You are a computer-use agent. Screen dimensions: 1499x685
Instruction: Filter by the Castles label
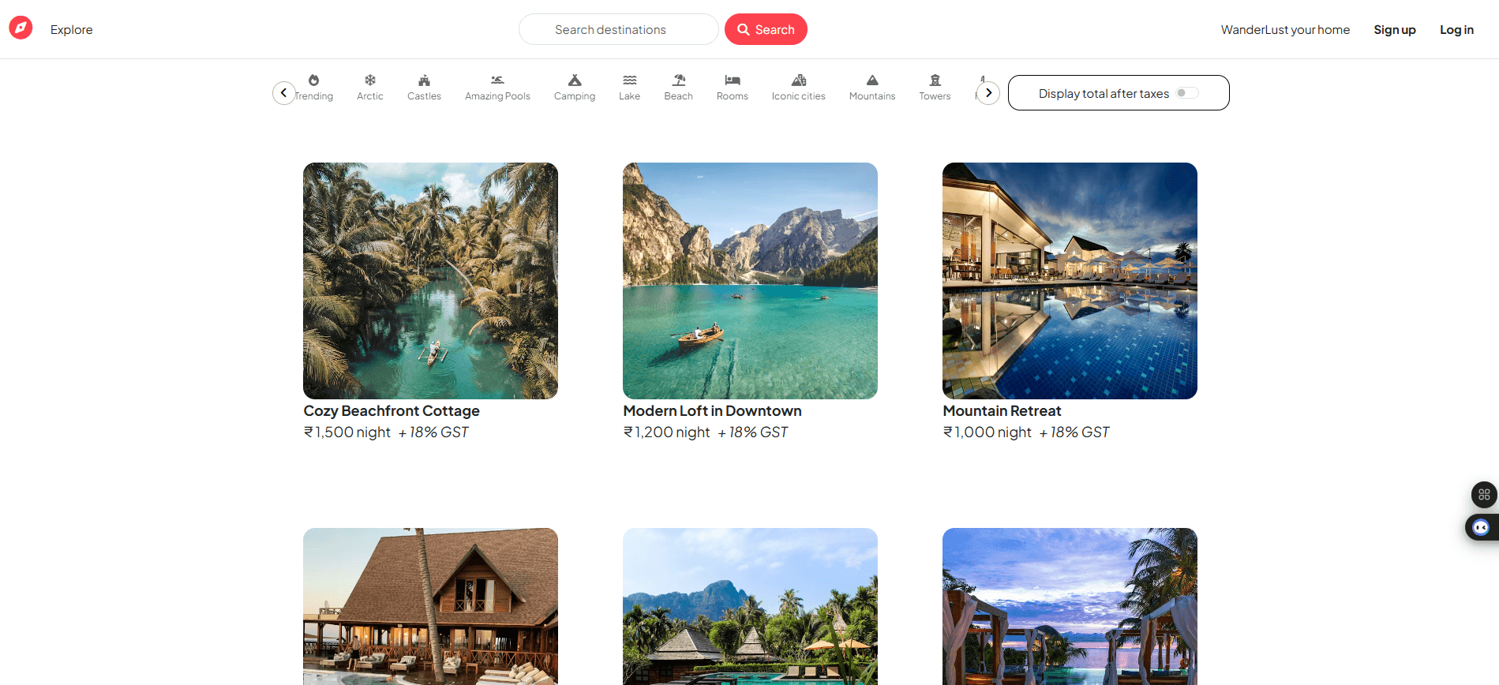coord(424,96)
